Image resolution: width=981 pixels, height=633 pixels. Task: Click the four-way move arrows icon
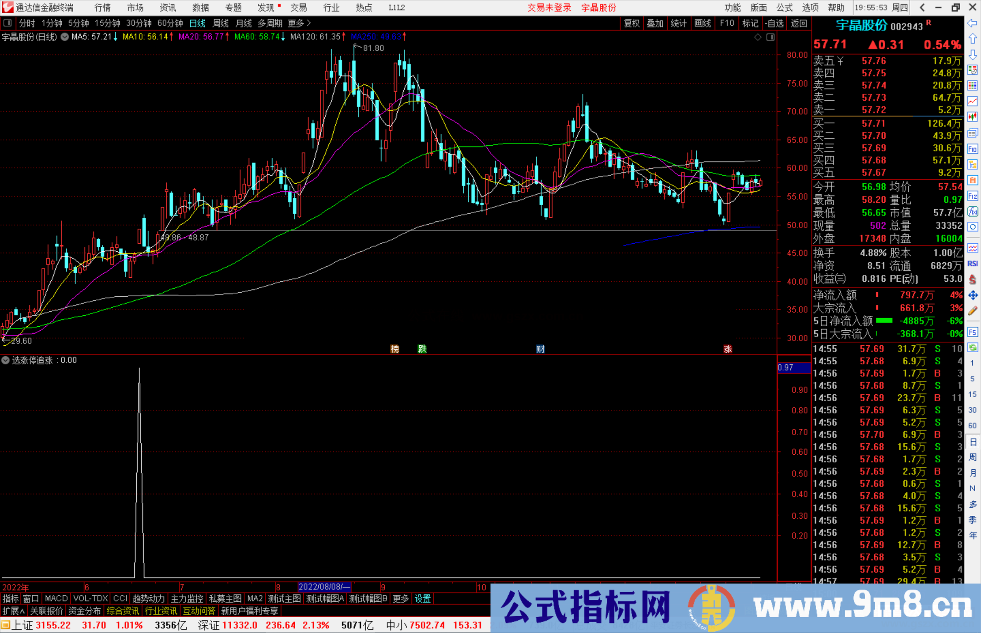tap(972, 295)
